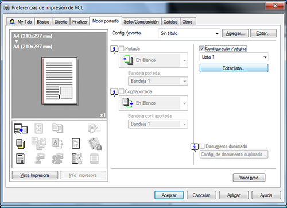Click the Agregar... button
The width and height of the screenshot is (287, 208).
pyautogui.click(x=235, y=33)
